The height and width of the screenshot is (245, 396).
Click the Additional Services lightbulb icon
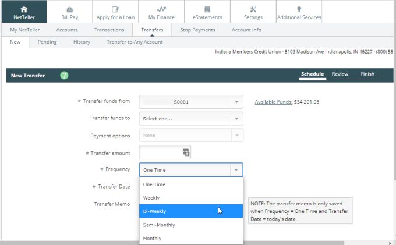[299, 9]
